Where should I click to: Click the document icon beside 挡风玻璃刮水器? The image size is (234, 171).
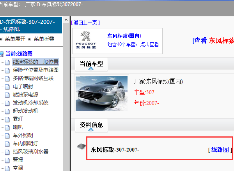click(7, 152)
